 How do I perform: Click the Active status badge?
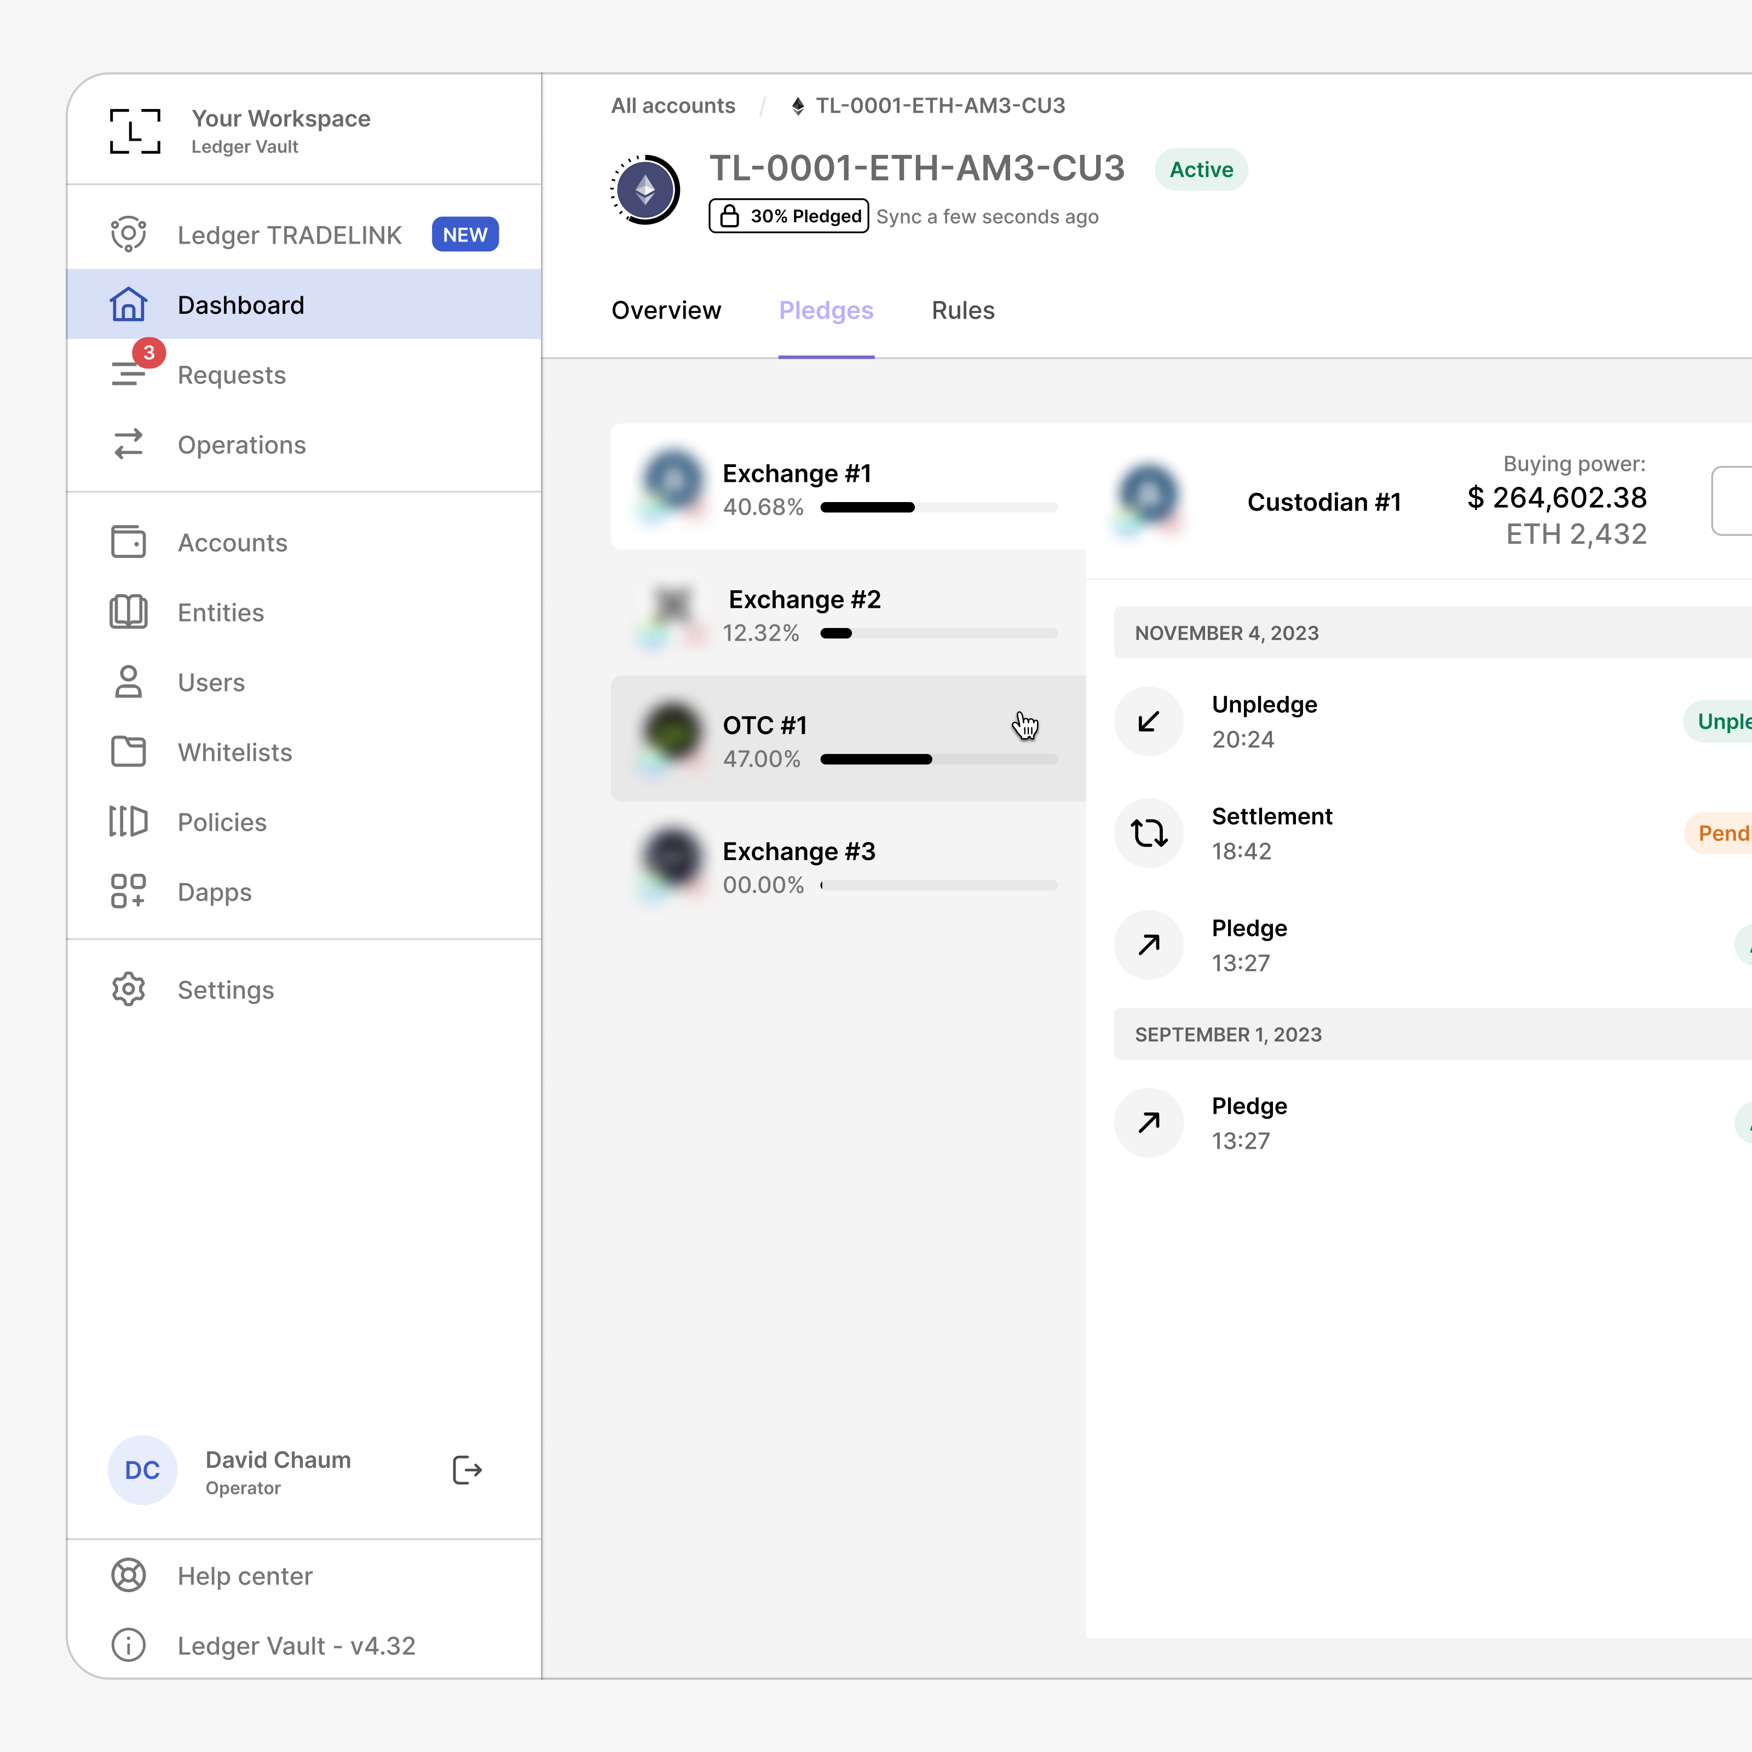[1202, 170]
